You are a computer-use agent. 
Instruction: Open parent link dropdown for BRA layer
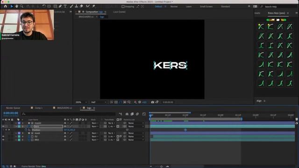[x=136, y=140]
